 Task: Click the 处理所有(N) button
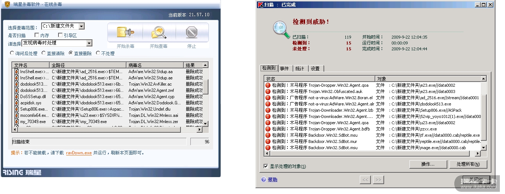click(x=468, y=164)
